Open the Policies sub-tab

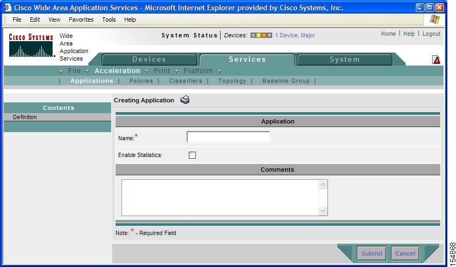point(141,81)
